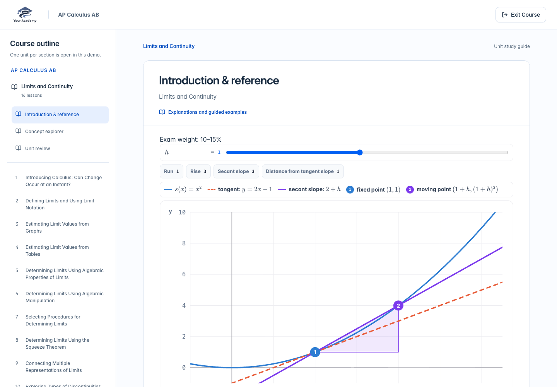Image resolution: width=557 pixels, height=387 pixels.
Task: Open lesson 8 Squeeze Theorem
Action: click(x=60, y=344)
